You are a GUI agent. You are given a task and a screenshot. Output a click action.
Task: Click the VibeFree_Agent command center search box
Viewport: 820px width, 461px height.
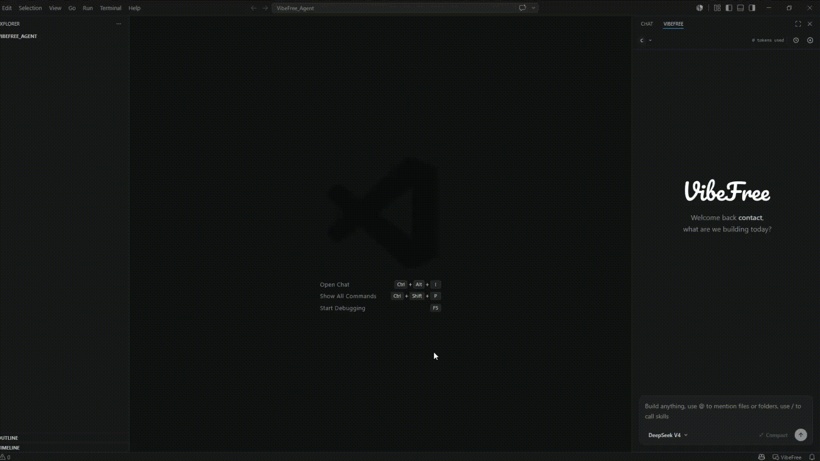393,8
